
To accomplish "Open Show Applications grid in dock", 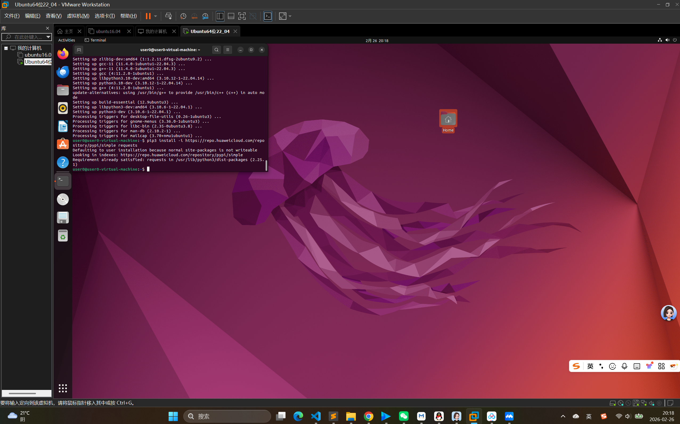I will pyautogui.click(x=63, y=388).
